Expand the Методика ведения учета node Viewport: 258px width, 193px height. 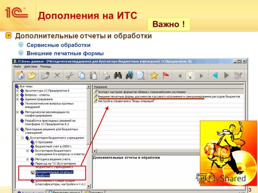coord(27,159)
